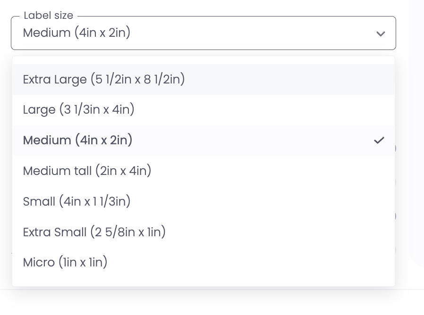
Task: Pick the 2 5/8in x 1in label size
Action: coord(94,232)
